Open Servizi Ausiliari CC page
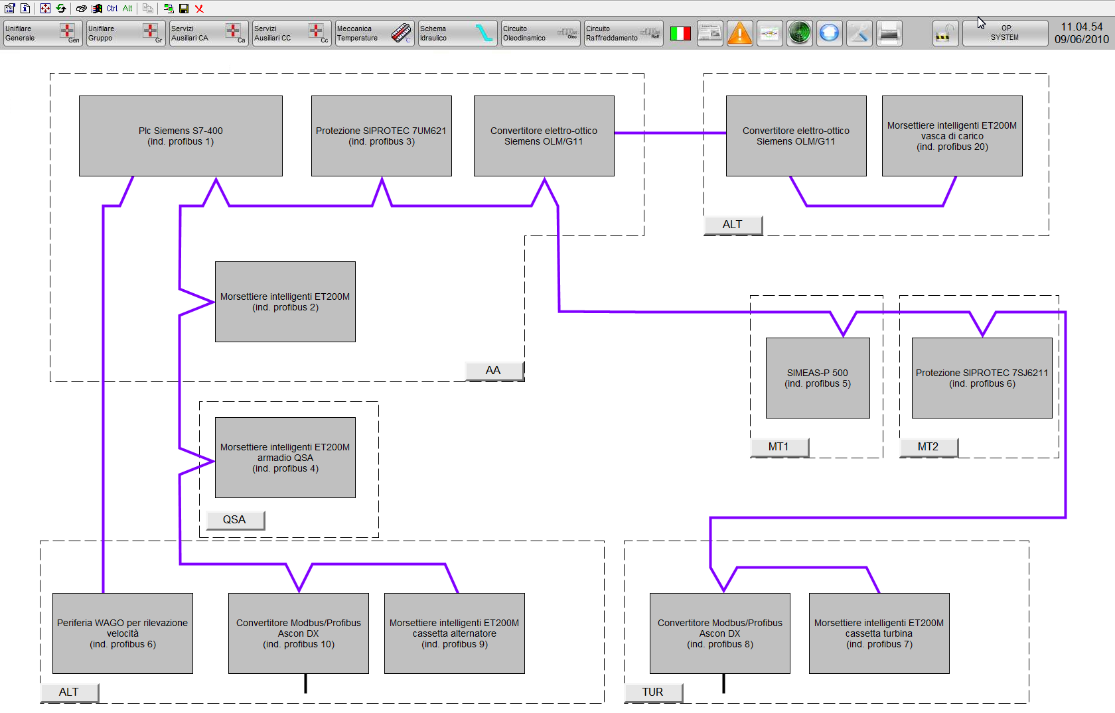1115x713 pixels. 291,33
